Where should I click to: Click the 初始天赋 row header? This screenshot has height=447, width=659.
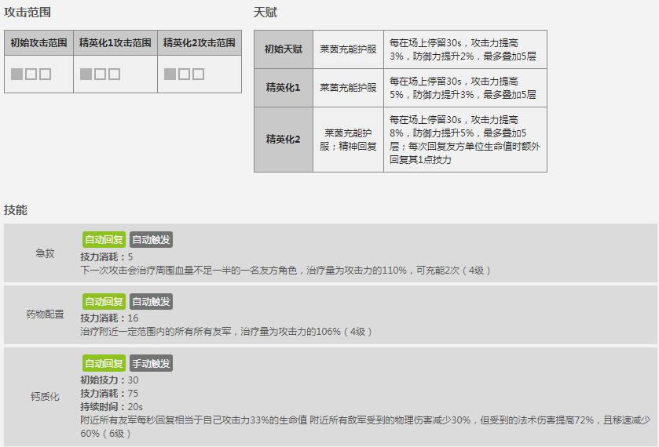283,49
